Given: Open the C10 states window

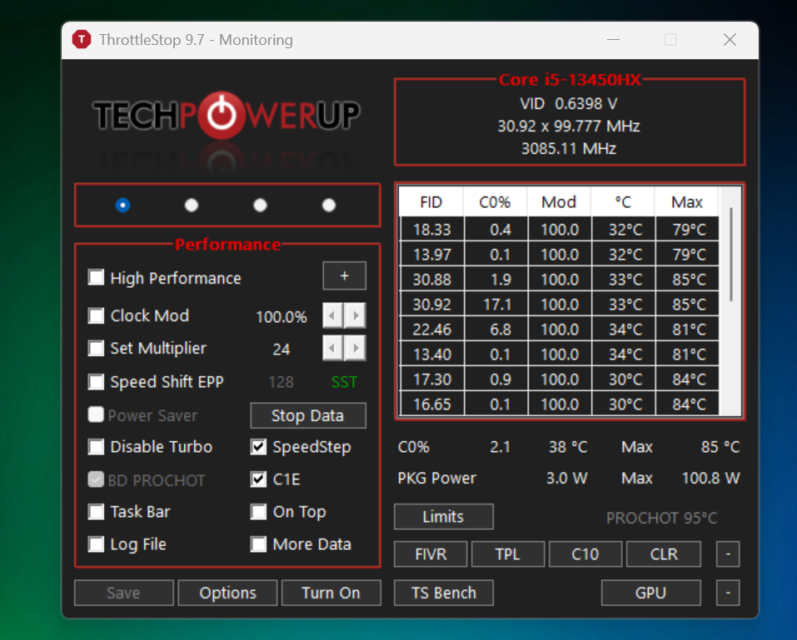Looking at the screenshot, I should click(585, 554).
